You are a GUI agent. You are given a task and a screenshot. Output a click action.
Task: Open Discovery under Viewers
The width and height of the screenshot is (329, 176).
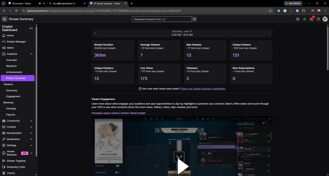click(x=12, y=90)
